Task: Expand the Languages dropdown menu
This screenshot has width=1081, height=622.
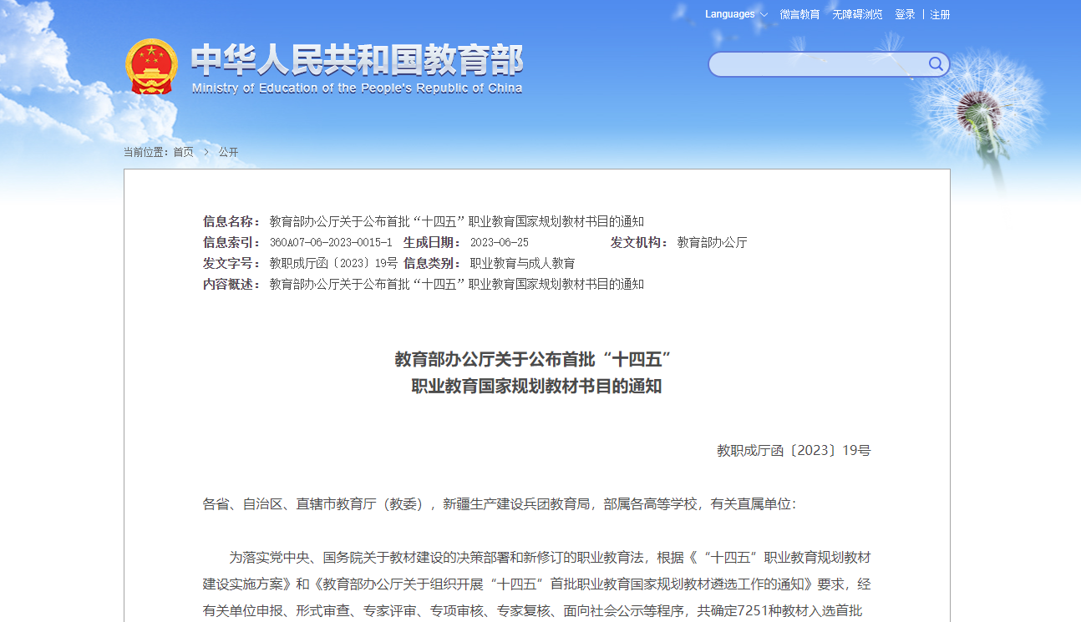Action: point(729,14)
